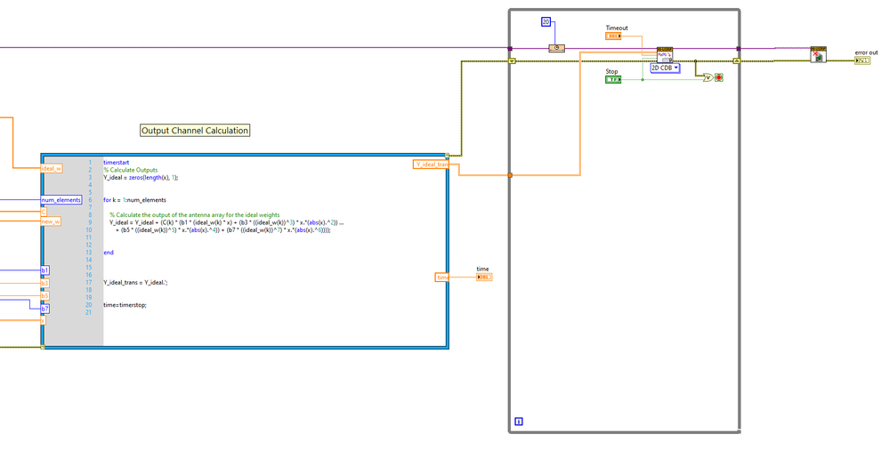Click script line Y_ideal_trans = Y_ideal.'
This screenshot has width=889, height=466.
tap(135, 282)
